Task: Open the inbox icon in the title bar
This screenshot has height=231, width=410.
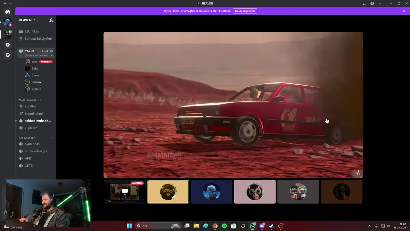Action: click(365, 4)
